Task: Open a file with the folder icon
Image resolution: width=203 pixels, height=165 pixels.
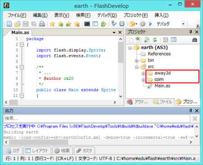Action: [17, 24]
